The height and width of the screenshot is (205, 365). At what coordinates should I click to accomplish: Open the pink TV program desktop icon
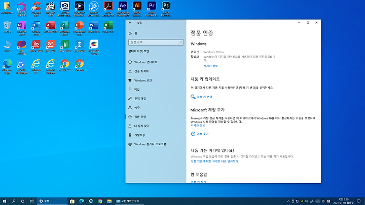click(22, 9)
